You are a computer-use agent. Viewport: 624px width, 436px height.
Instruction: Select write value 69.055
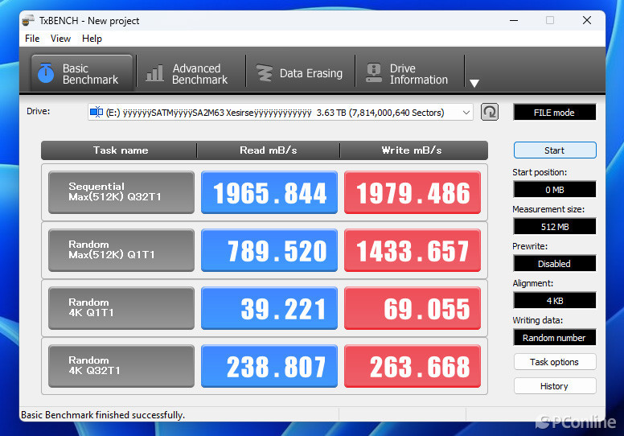(413, 308)
